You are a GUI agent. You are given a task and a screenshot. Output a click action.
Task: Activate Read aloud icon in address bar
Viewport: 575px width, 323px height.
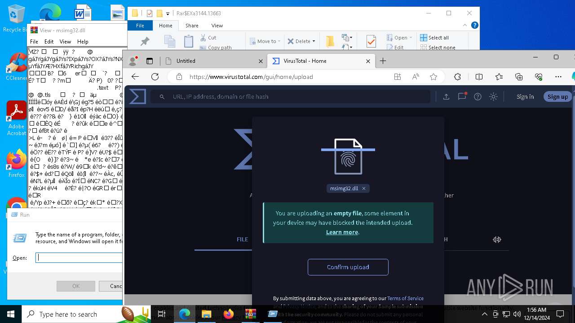coord(416,77)
